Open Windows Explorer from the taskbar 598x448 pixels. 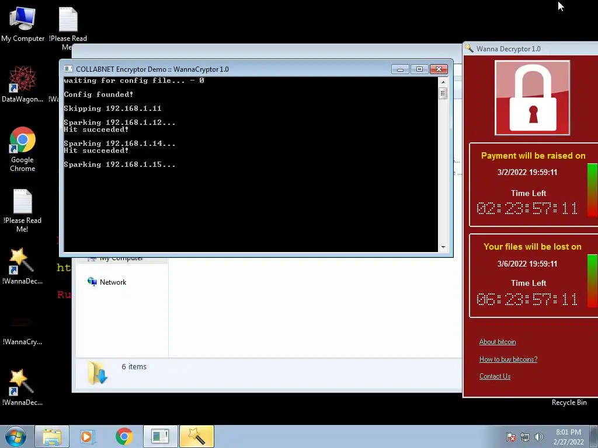(x=52, y=436)
